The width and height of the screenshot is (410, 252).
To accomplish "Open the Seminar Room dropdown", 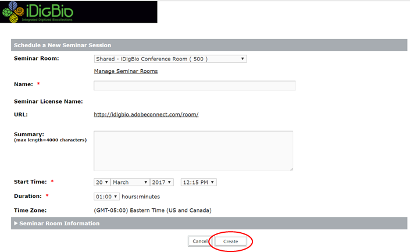I will tap(170, 59).
